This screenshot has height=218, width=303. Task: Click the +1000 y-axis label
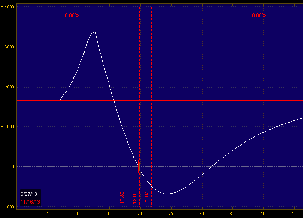click(7, 127)
